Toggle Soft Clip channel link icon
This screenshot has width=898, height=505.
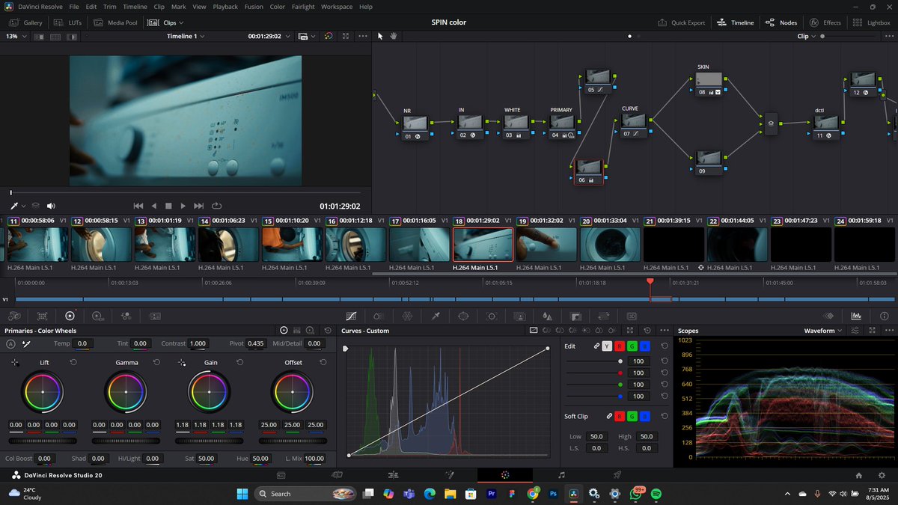tap(609, 416)
